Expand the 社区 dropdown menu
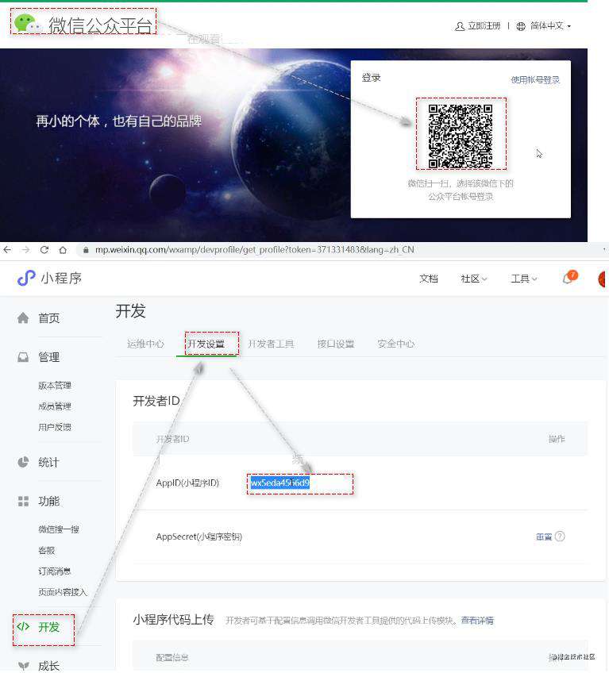The height and width of the screenshot is (673, 609). 474,279
